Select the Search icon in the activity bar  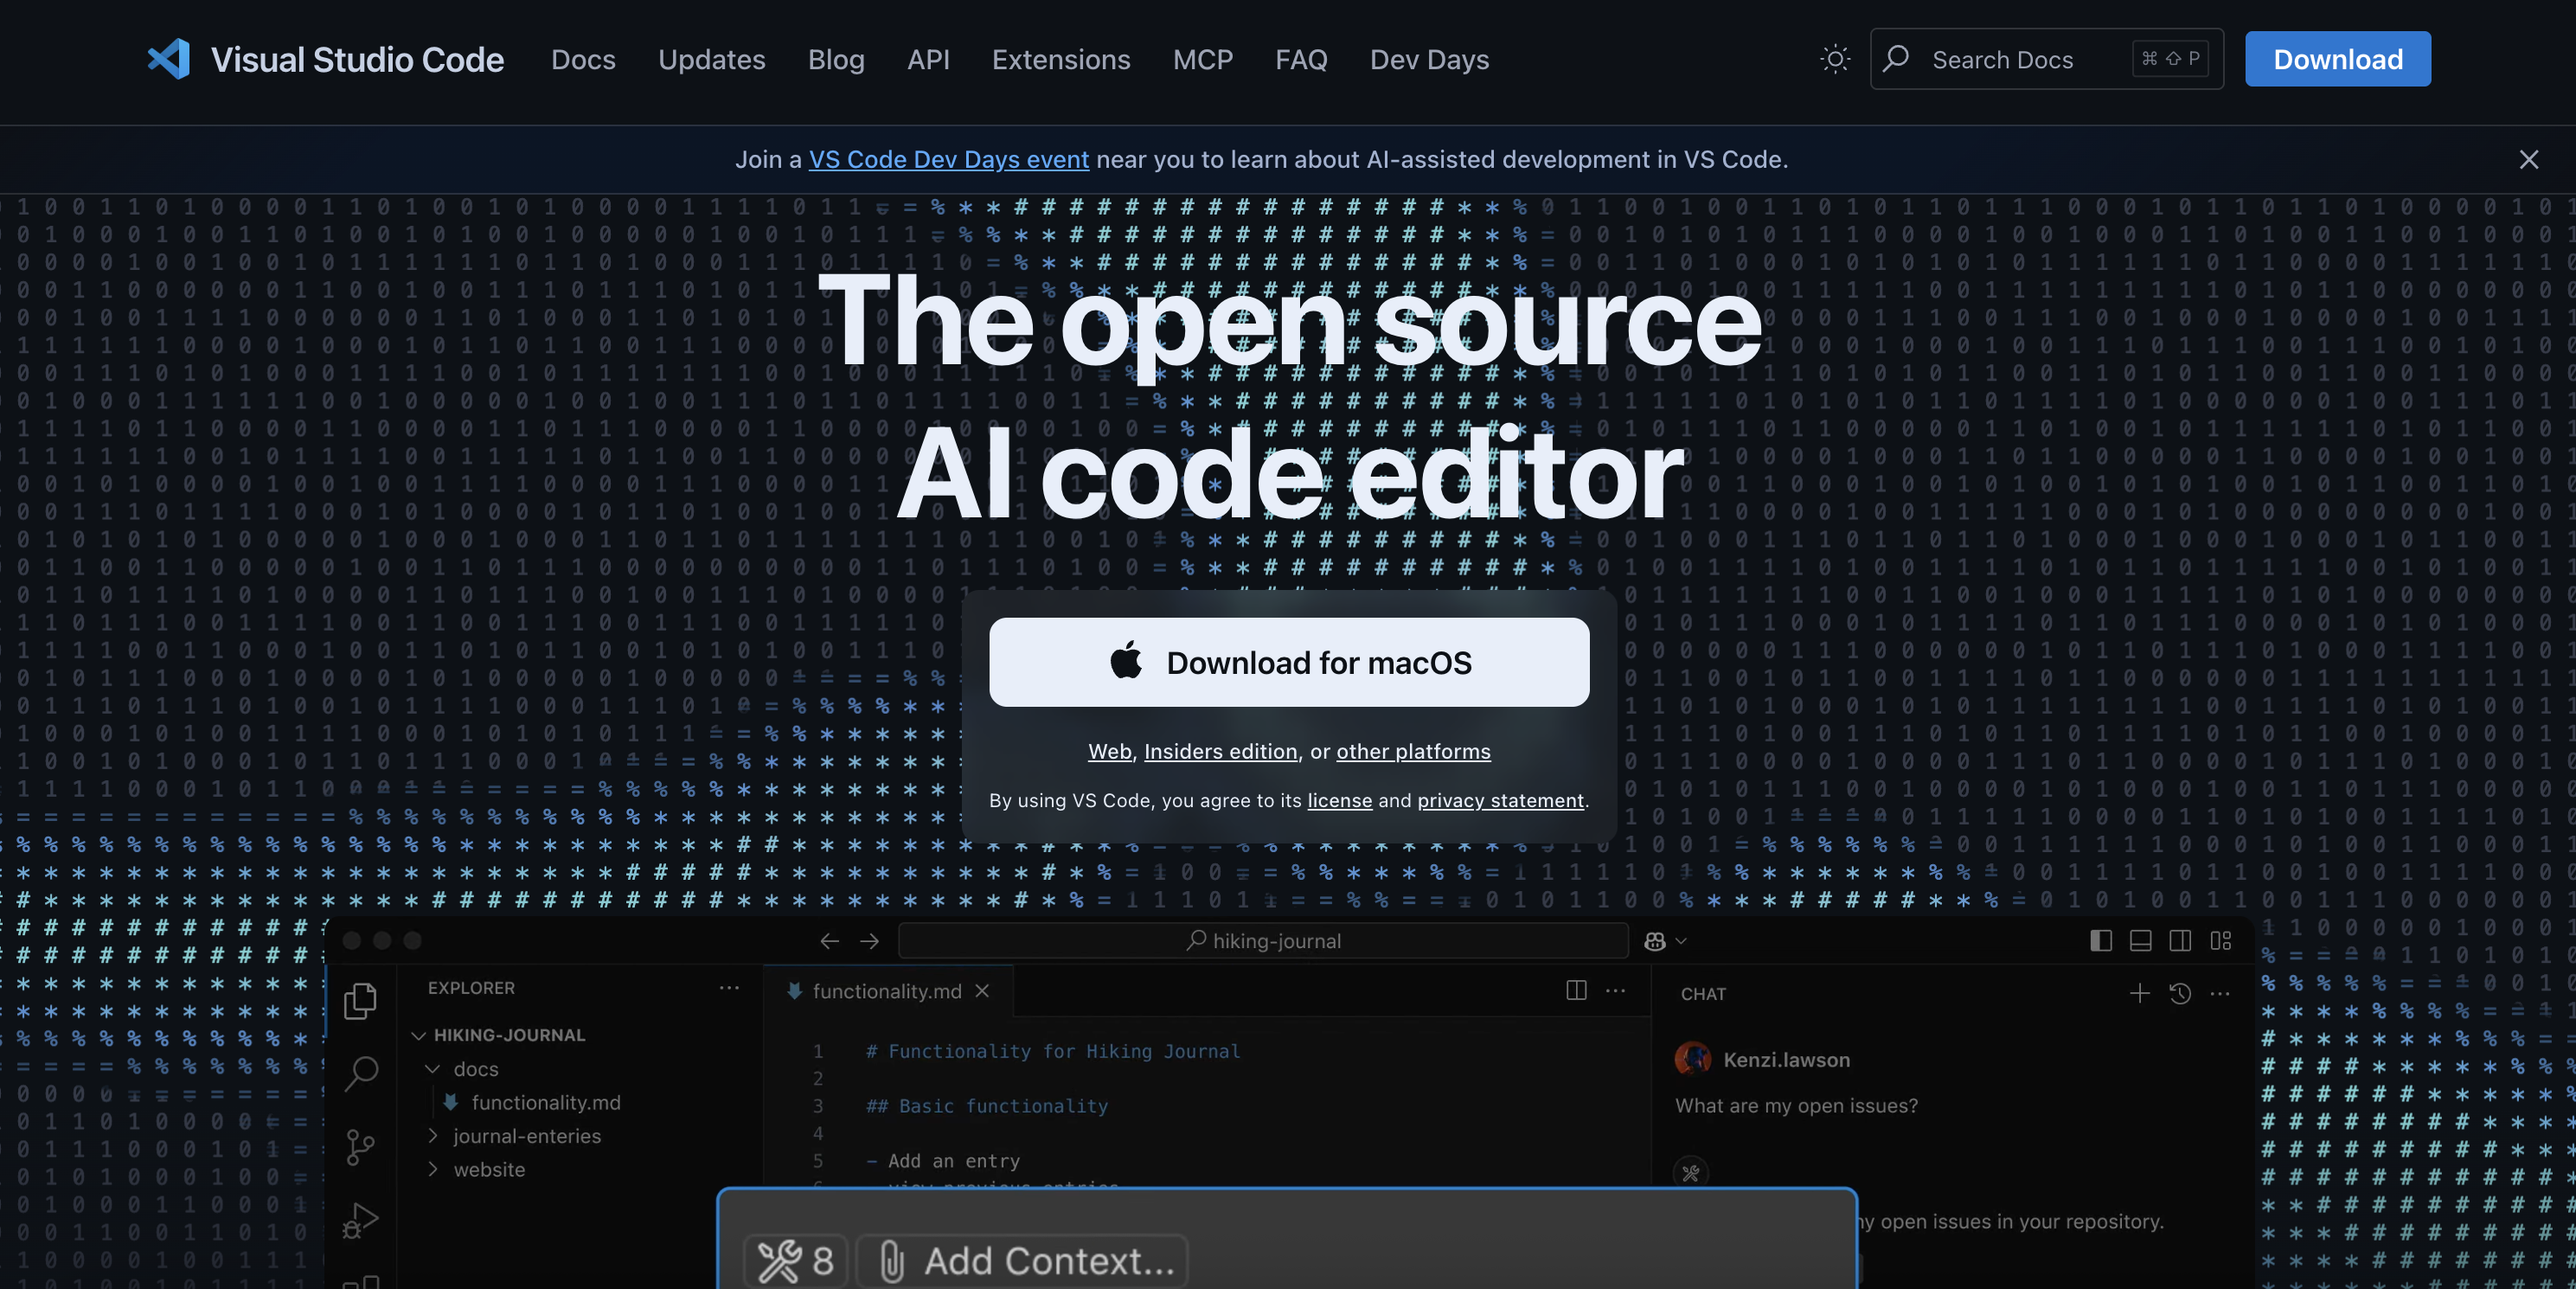[360, 1073]
